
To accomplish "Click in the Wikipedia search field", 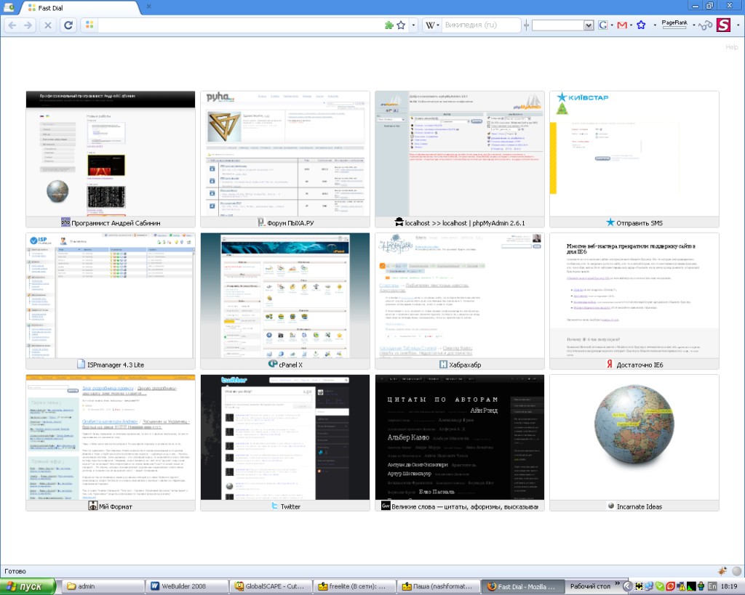I will [x=480, y=25].
